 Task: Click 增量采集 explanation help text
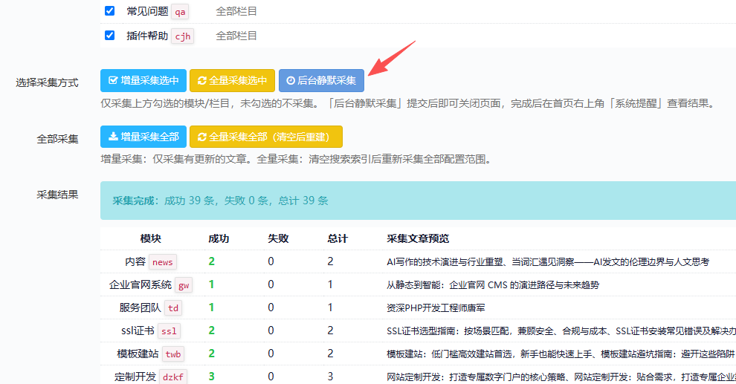tap(296, 160)
